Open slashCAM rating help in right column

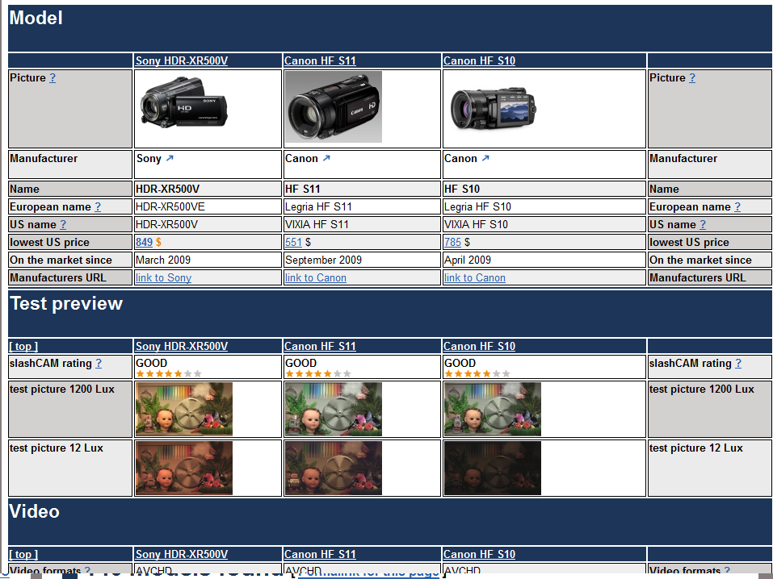point(738,364)
